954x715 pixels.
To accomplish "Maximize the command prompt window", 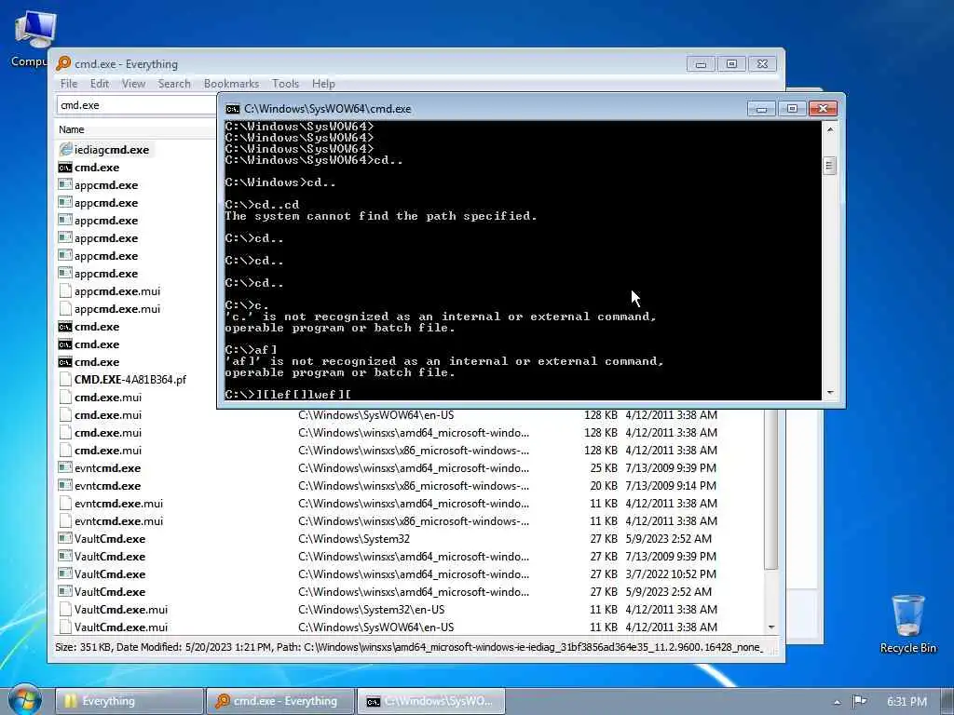I will pos(792,108).
